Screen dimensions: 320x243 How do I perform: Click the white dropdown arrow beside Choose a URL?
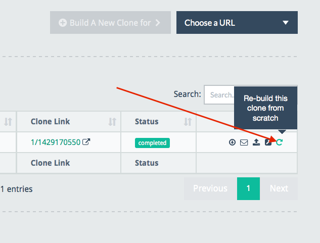(x=286, y=23)
